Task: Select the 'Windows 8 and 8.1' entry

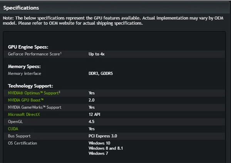Action: (105, 148)
